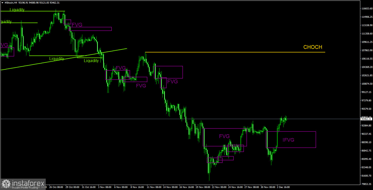Click price axis label 83348.05

[367, 167]
